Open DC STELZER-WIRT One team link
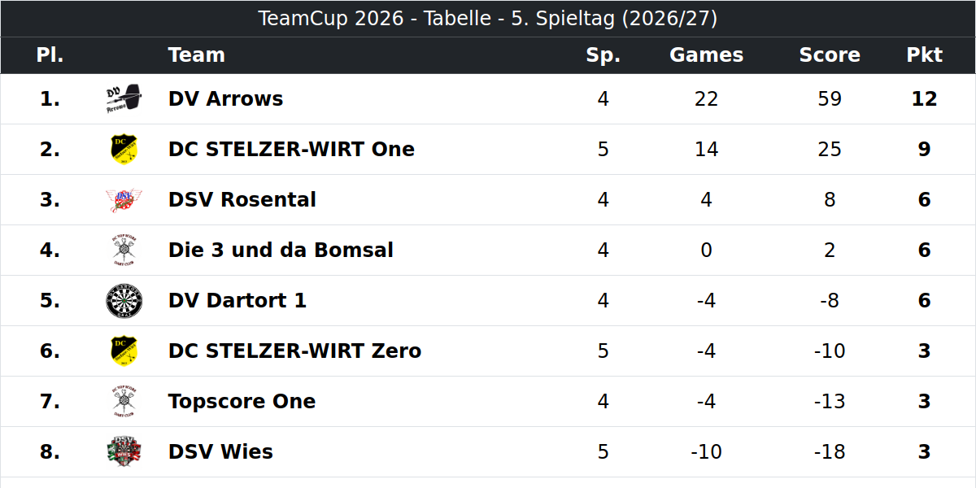Viewport: 976px width, 488px height. (x=291, y=150)
